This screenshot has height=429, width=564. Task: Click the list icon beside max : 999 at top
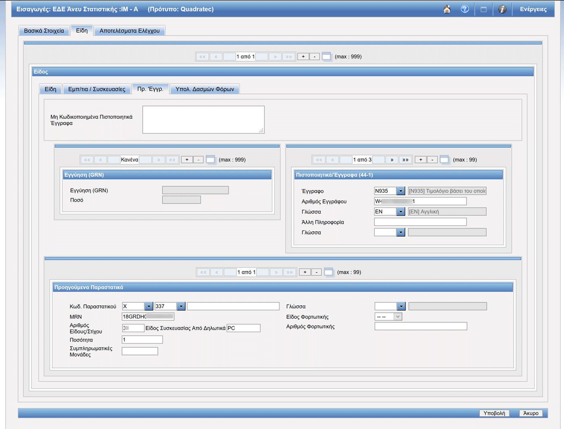[x=327, y=56]
